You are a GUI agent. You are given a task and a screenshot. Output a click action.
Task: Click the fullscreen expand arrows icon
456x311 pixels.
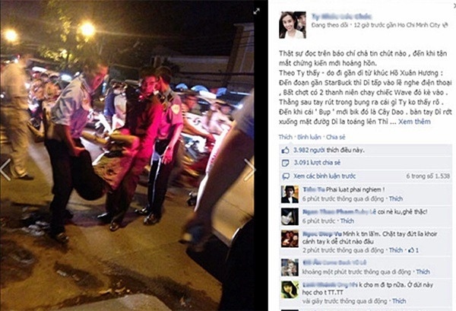click(257, 11)
